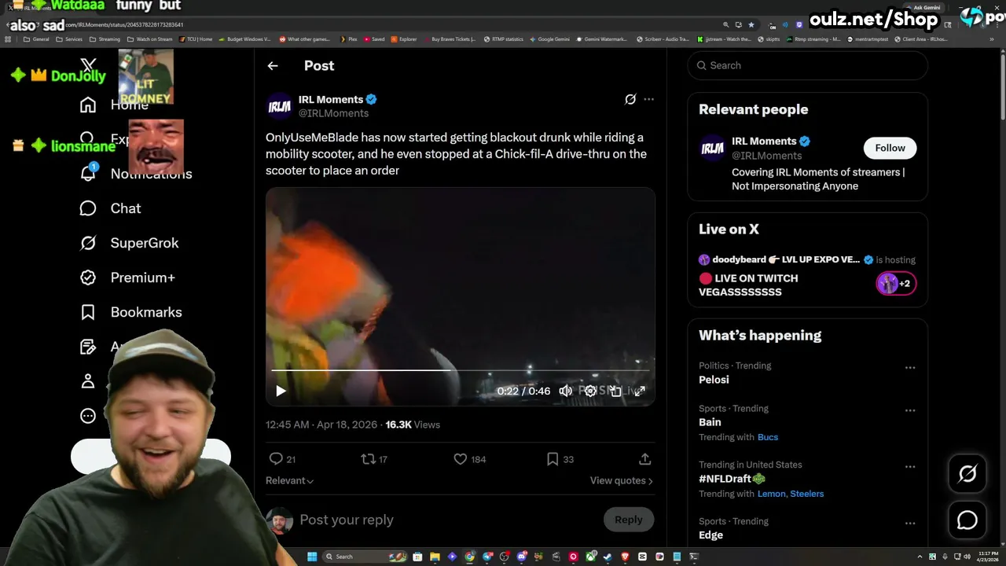Viewport: 1006px width, 566px height.
Task: Open General bookmarks folder
Action: 36,39
